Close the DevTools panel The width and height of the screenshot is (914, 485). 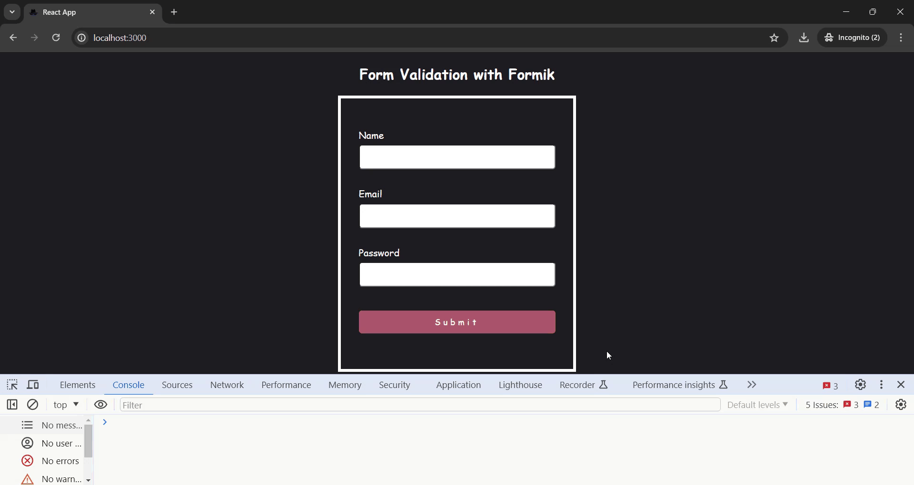[901, 385]
